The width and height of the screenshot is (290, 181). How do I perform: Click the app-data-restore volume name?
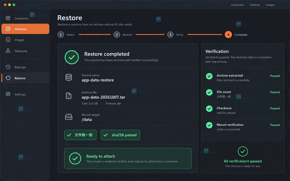point(98,80)
